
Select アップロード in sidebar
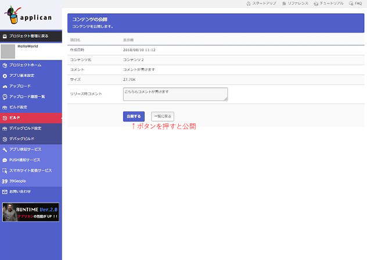(31, 86)
